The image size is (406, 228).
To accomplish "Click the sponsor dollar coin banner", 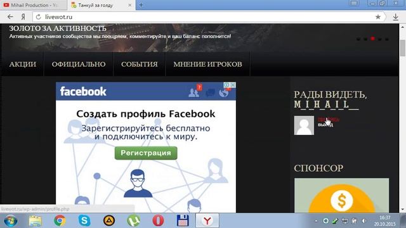I will point(341,195).
